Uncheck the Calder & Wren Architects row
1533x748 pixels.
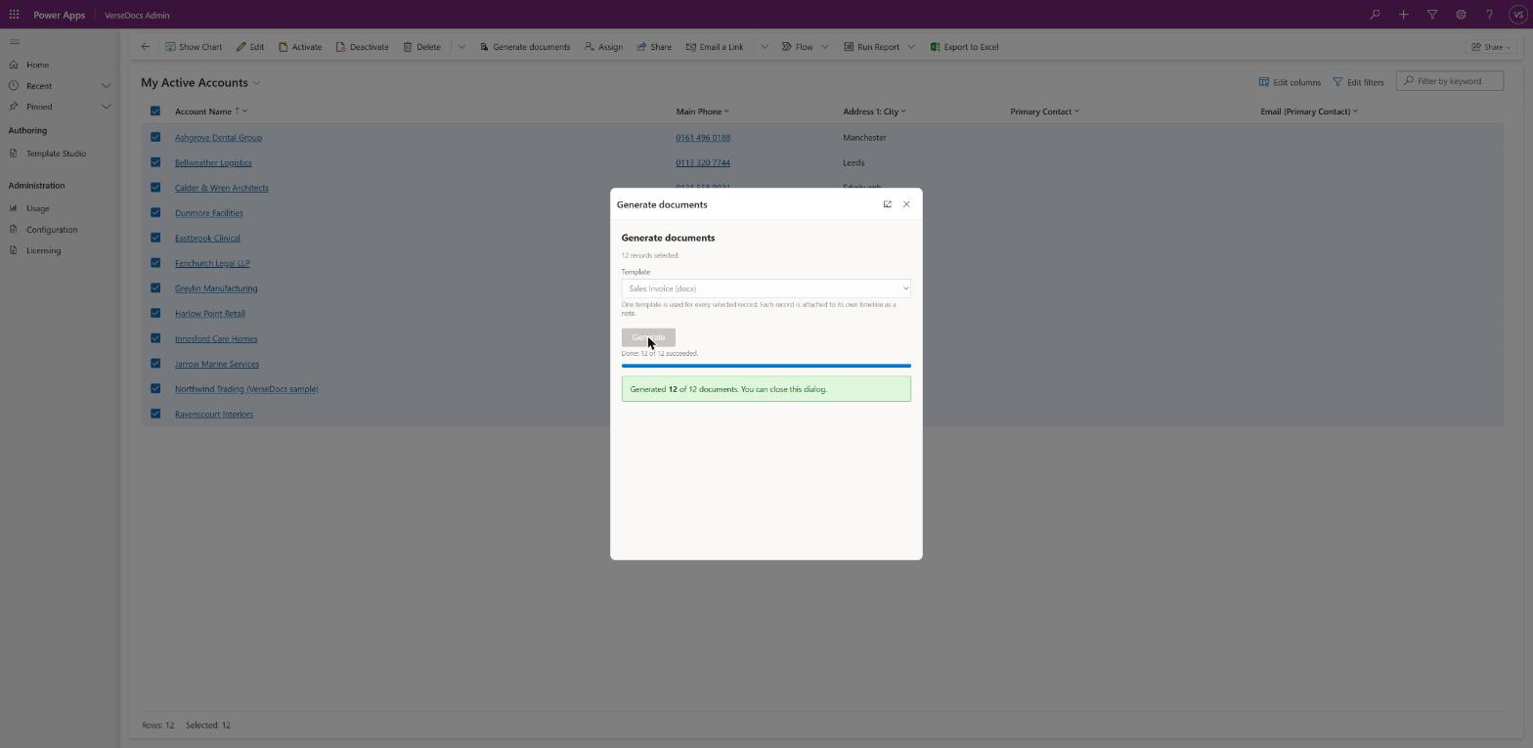pos(154,188)
